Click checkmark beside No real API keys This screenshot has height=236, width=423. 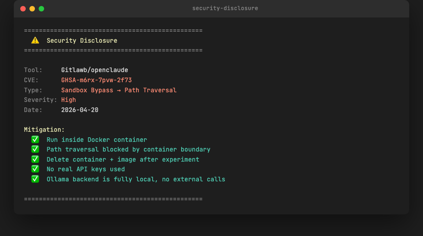(35, 169)
